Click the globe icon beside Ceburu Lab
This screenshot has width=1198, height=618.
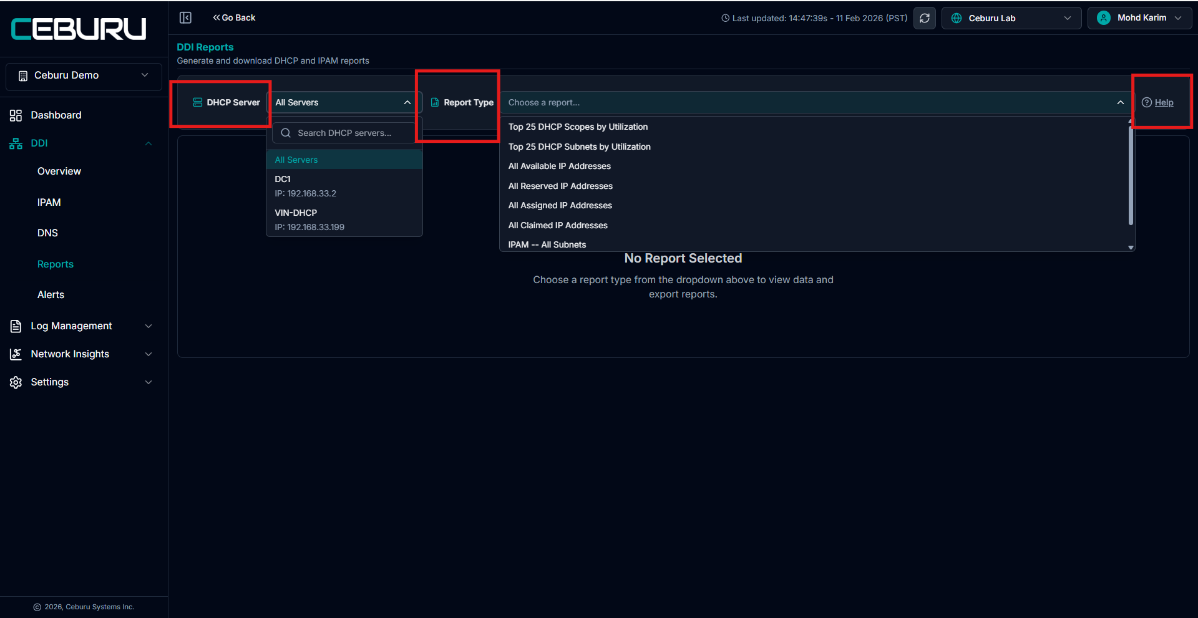pos(957,18)
